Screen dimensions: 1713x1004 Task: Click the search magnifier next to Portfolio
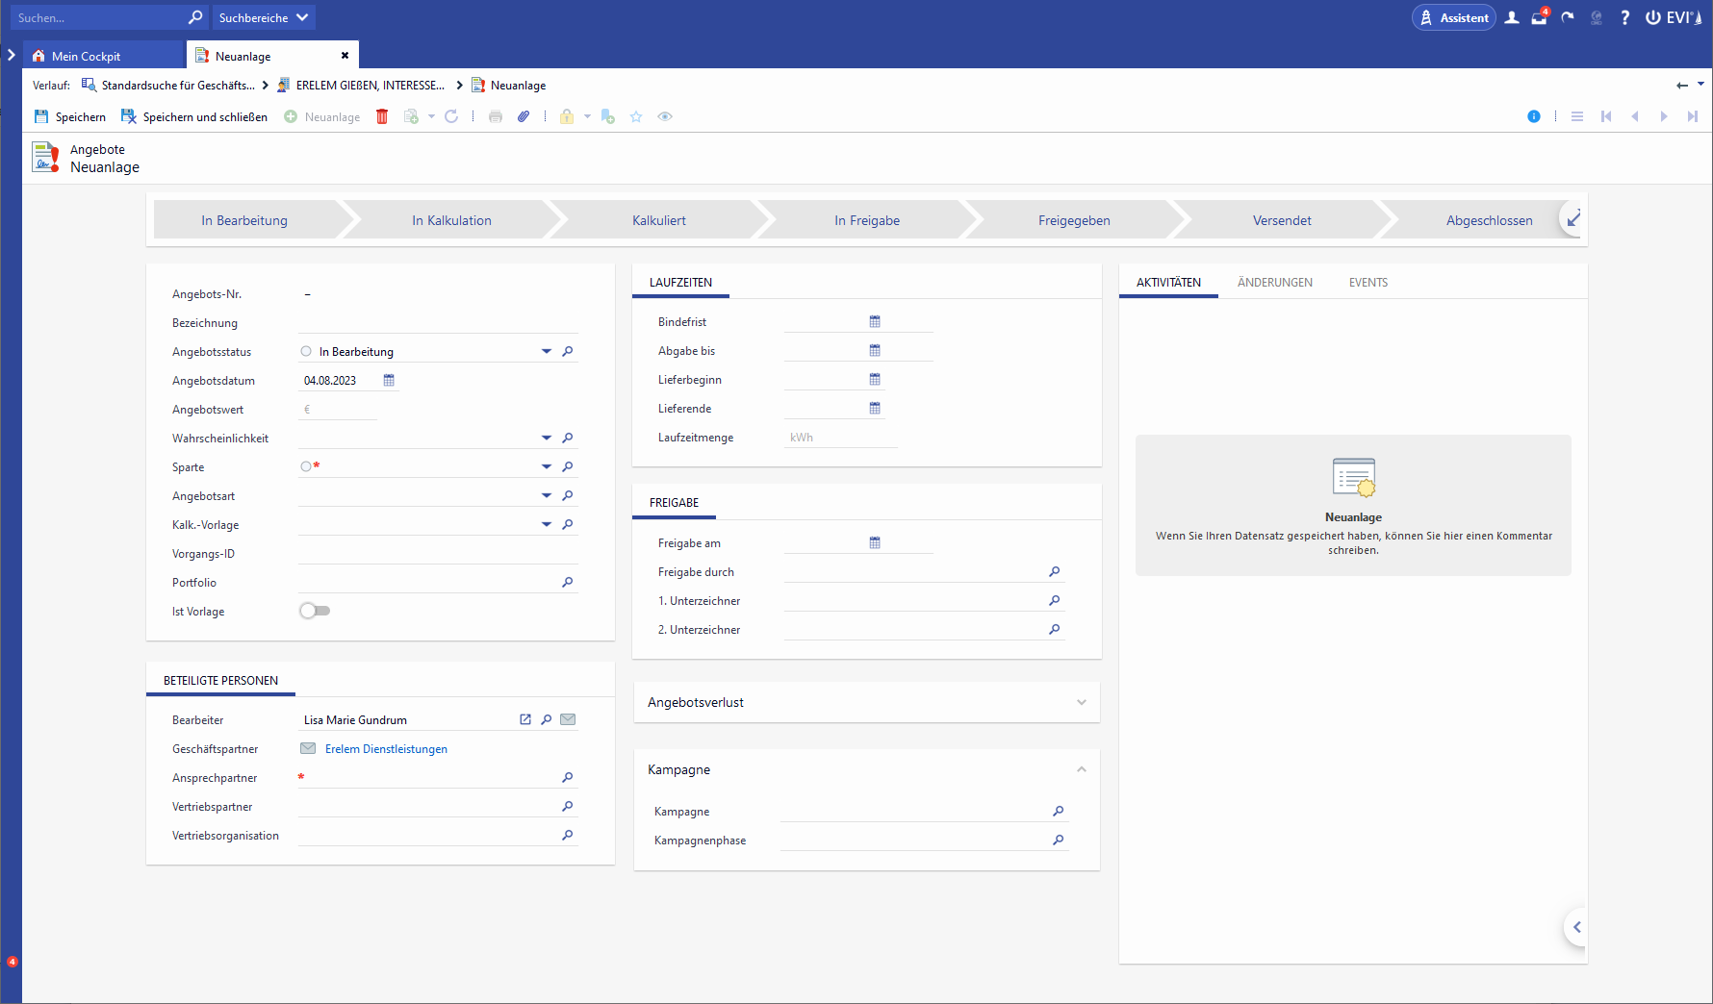(568, 583)
